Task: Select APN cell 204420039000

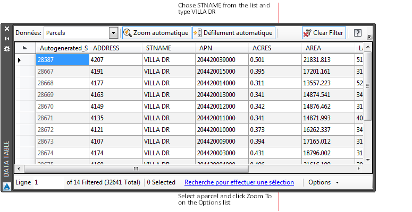Action: [x=222, y=60]
